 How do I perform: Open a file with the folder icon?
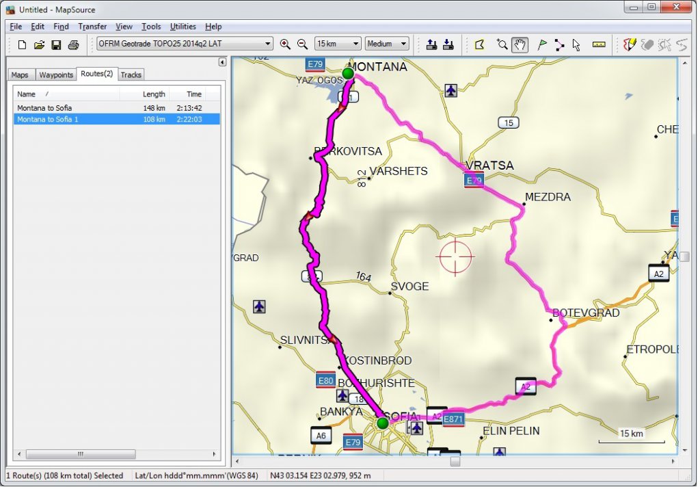point(39,44)
